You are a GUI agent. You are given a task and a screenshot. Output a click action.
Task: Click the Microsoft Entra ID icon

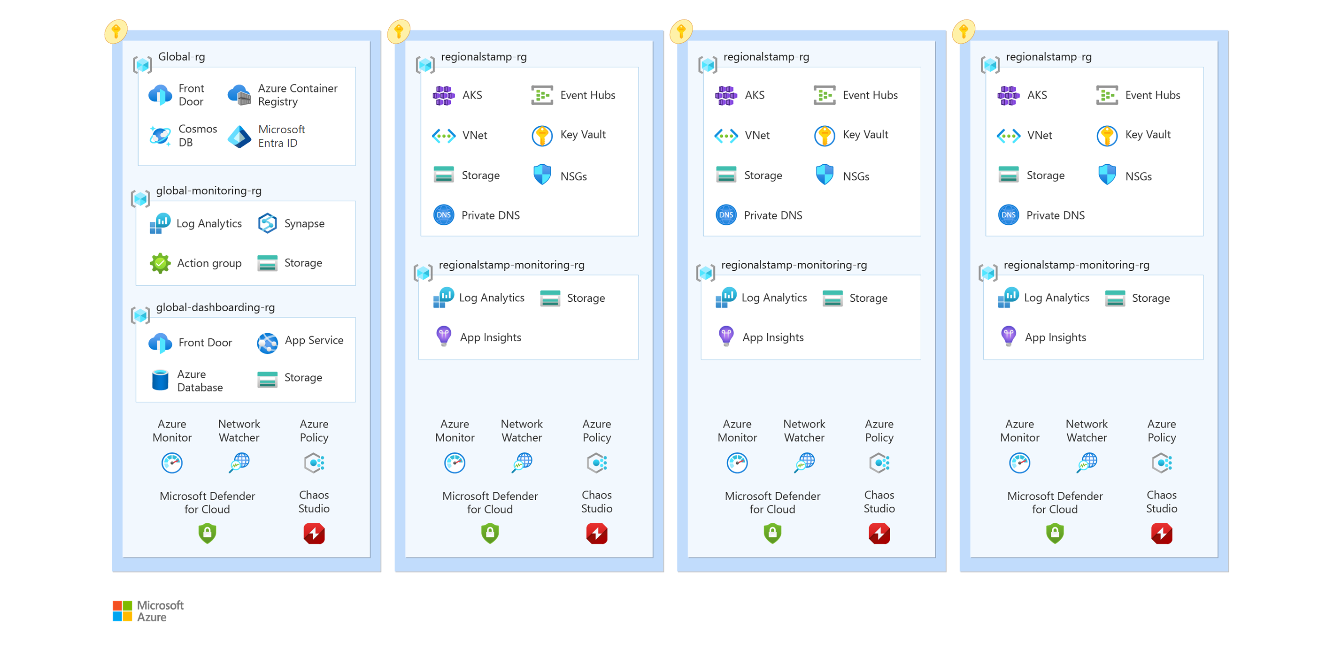point(239,137)
